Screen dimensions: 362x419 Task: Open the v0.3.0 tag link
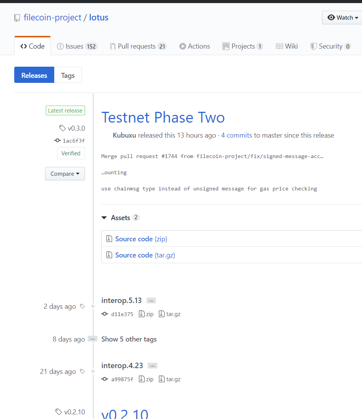tap(76, 128)
